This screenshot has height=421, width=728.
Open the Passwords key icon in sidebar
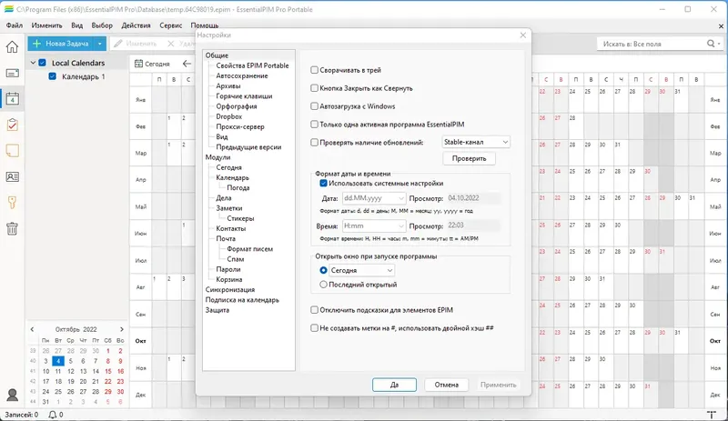click(12, 203)
